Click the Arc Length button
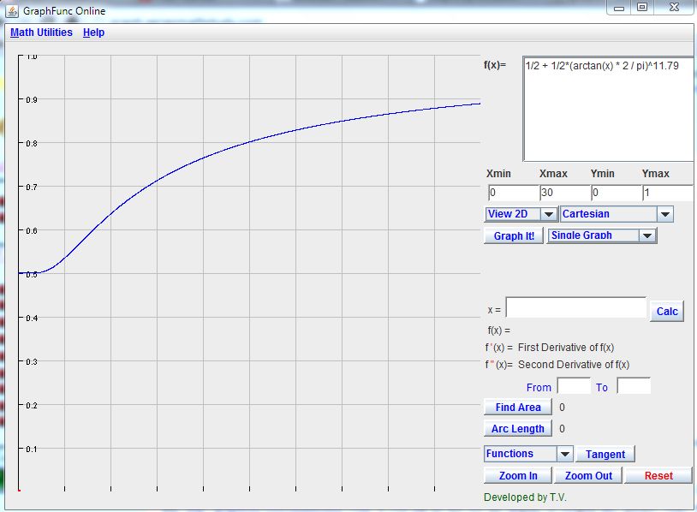The width and height of the screenshot is (697, 512). click(x=518, y=428)
